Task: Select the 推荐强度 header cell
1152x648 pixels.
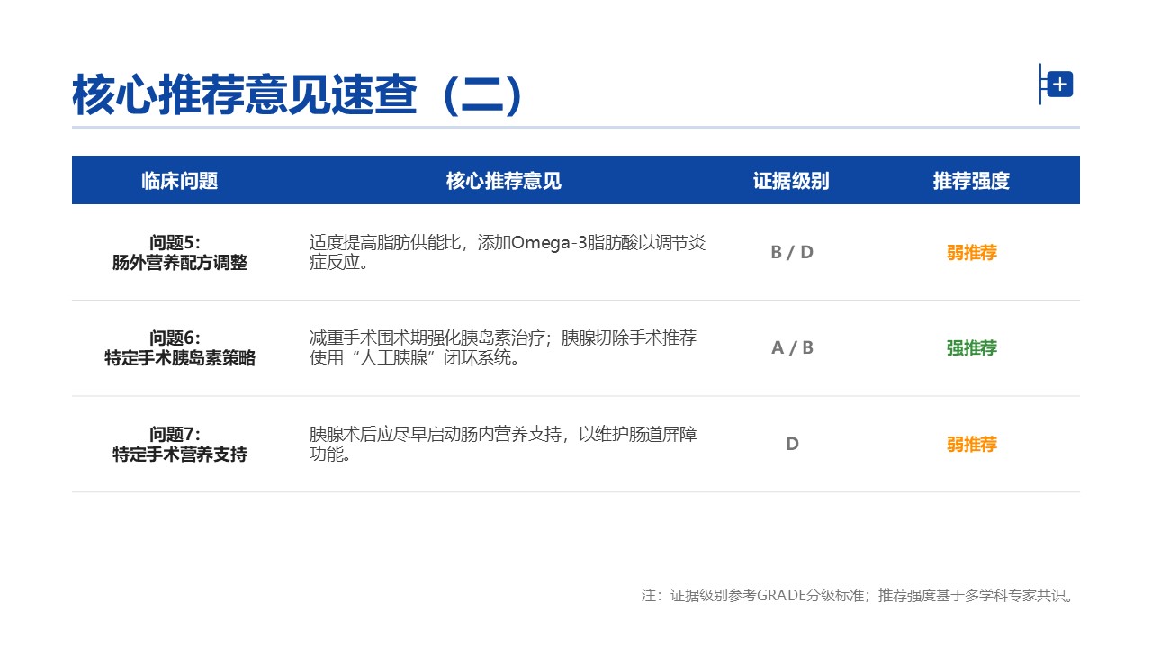Action: pos(971,181)
